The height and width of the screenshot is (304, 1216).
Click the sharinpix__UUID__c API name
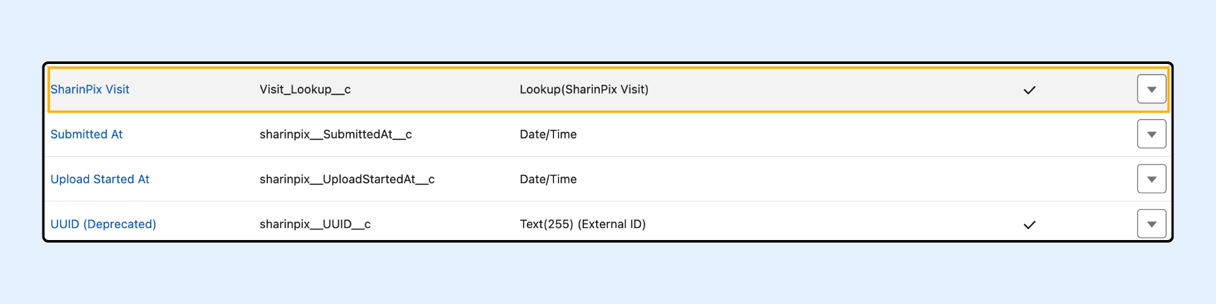click(315, 224)
